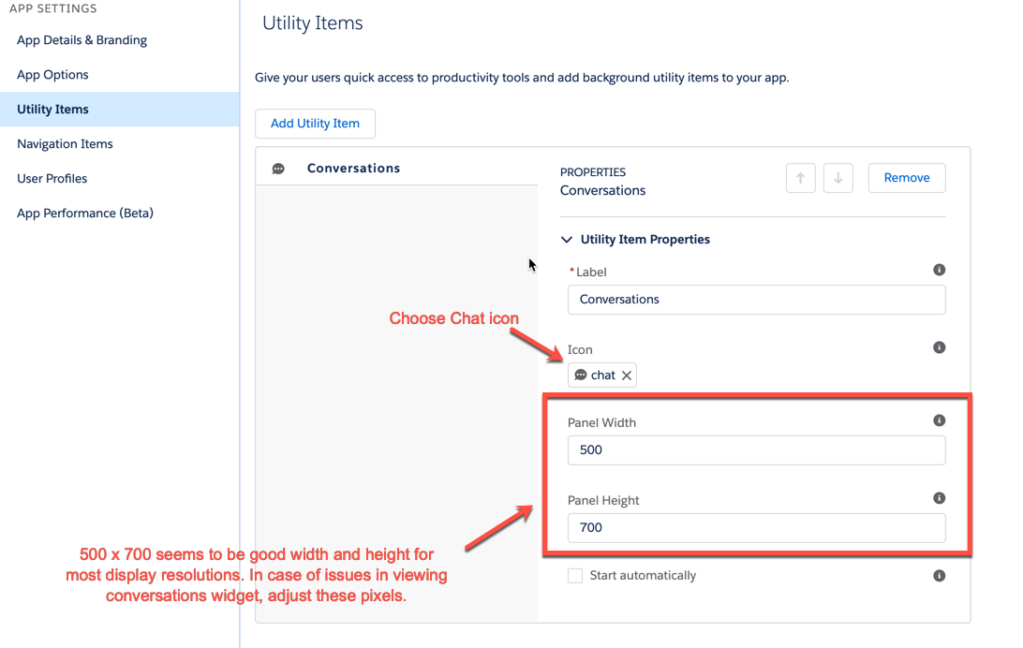Click into the Label input field
The height and width of the screenshot is (648, 1023).
click(x=756, y=300)
